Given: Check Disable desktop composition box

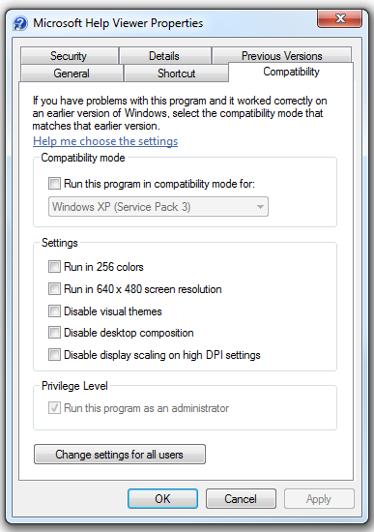Looking at the screenshot, I should [54, 333].
